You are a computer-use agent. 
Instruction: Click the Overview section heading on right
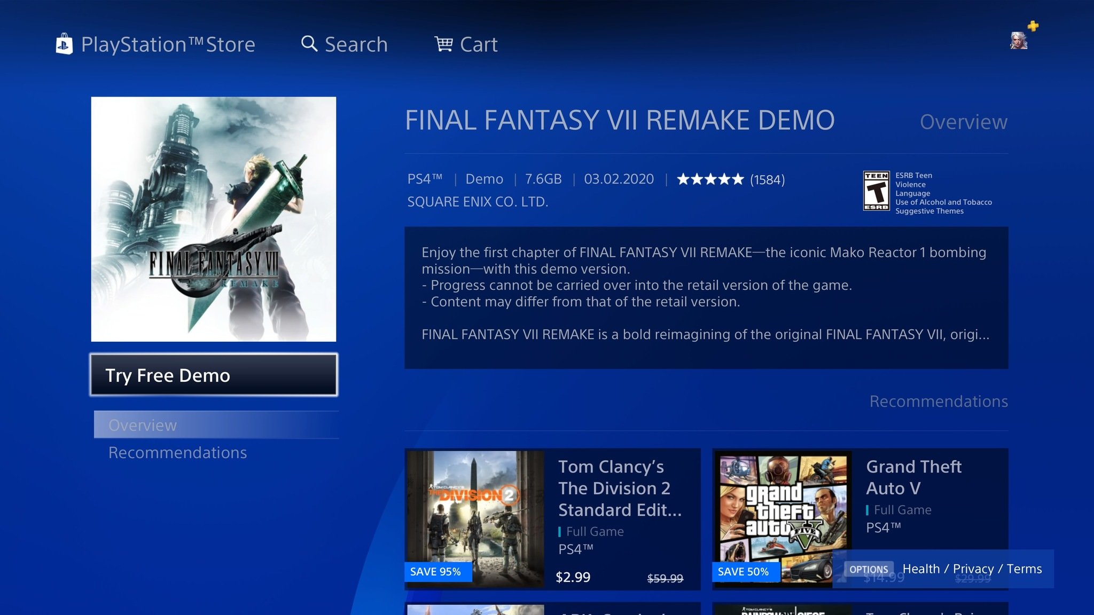pos(964,122)
